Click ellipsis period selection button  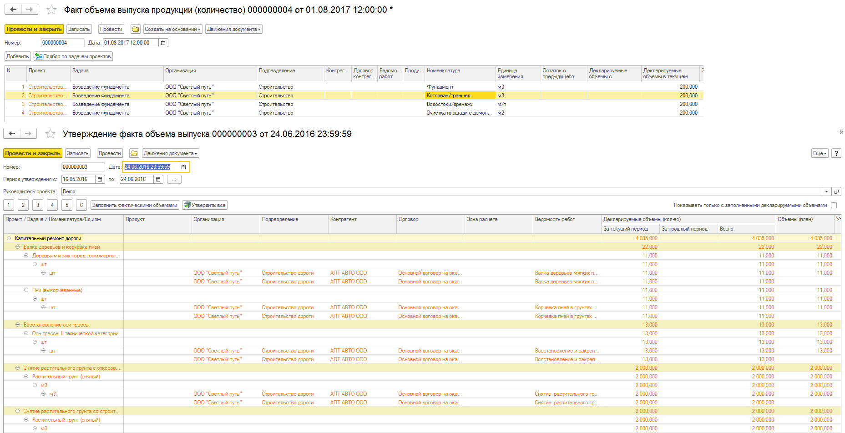[x=174, y=179]
